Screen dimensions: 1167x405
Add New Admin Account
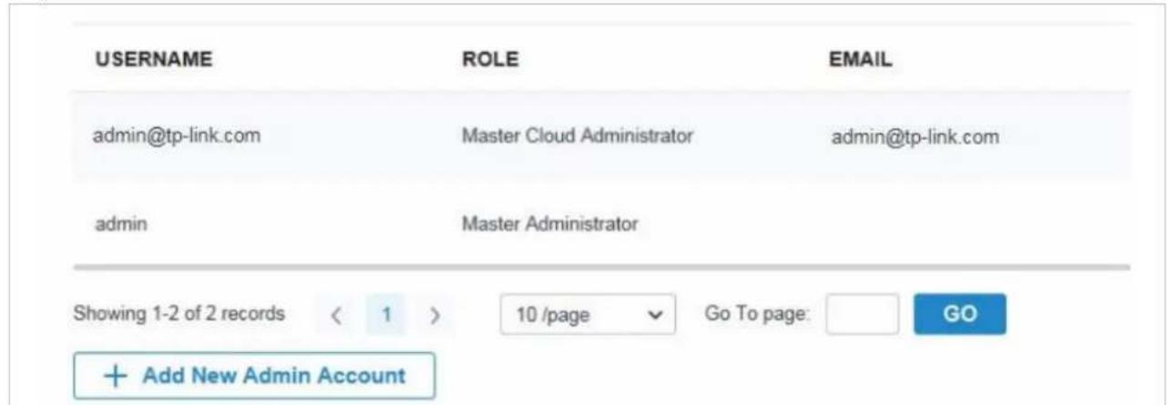coord(254,375)
